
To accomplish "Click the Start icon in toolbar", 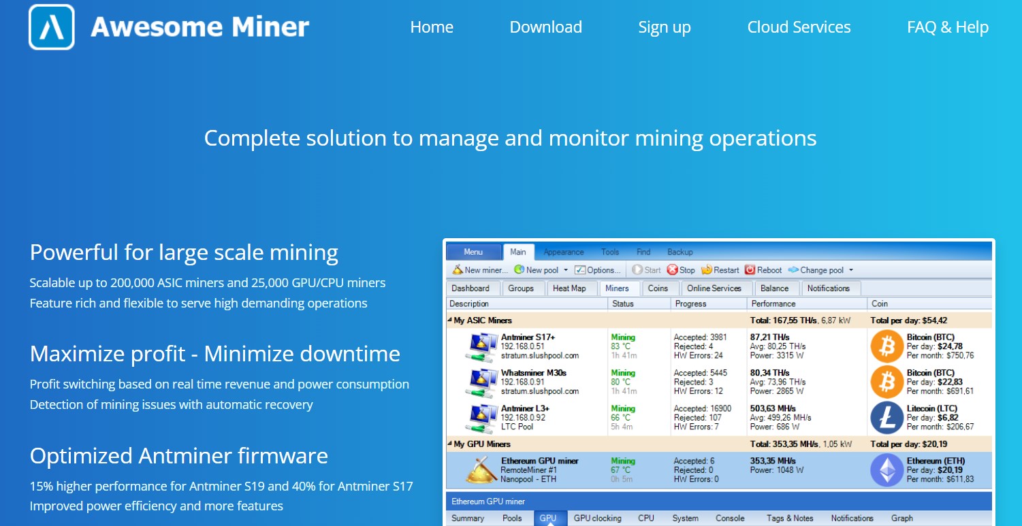I will tap(637, 270).
